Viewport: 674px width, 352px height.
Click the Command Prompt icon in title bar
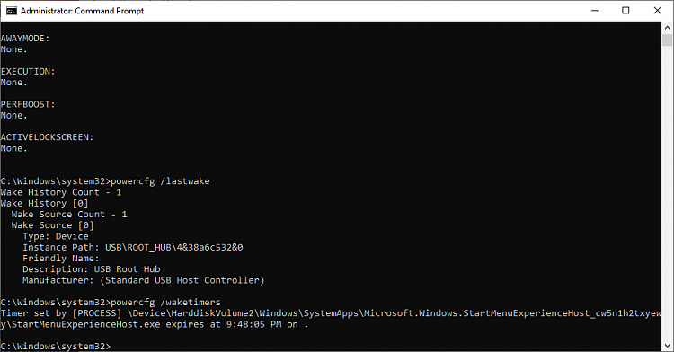coord(11,11)
